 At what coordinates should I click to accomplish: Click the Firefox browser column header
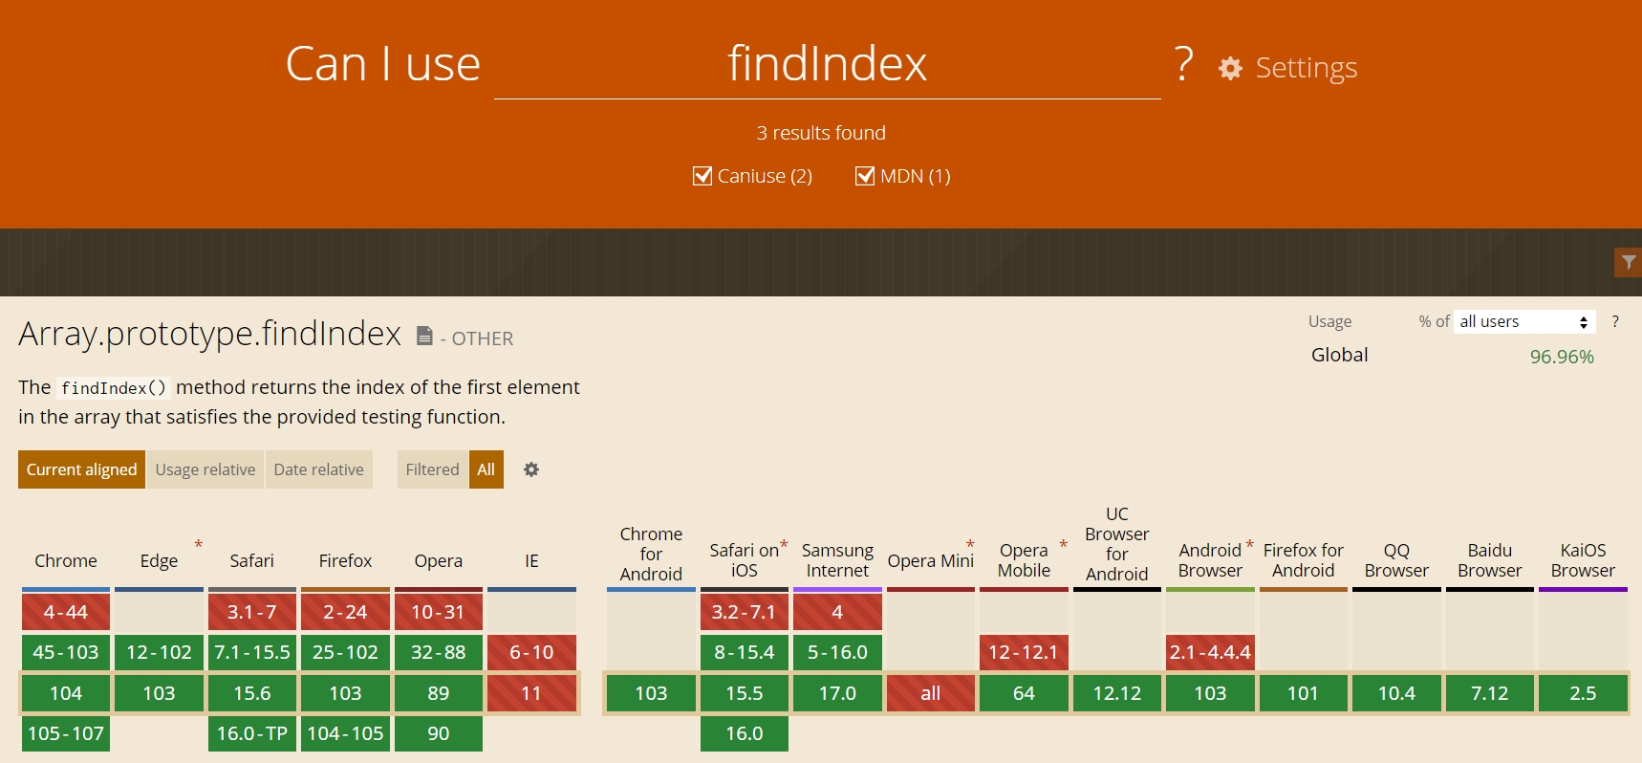(x=345, y=560)
